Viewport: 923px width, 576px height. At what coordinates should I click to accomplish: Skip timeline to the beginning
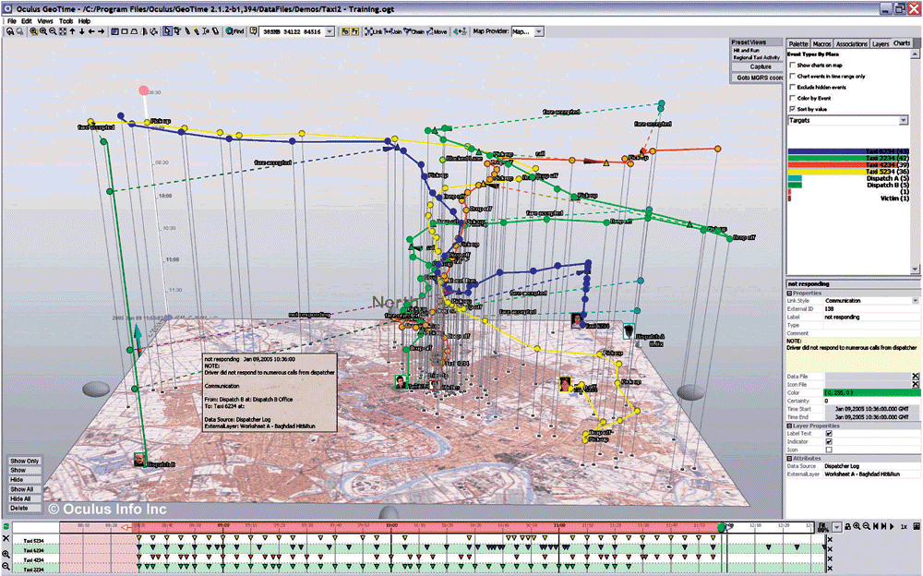click(876, 526)
